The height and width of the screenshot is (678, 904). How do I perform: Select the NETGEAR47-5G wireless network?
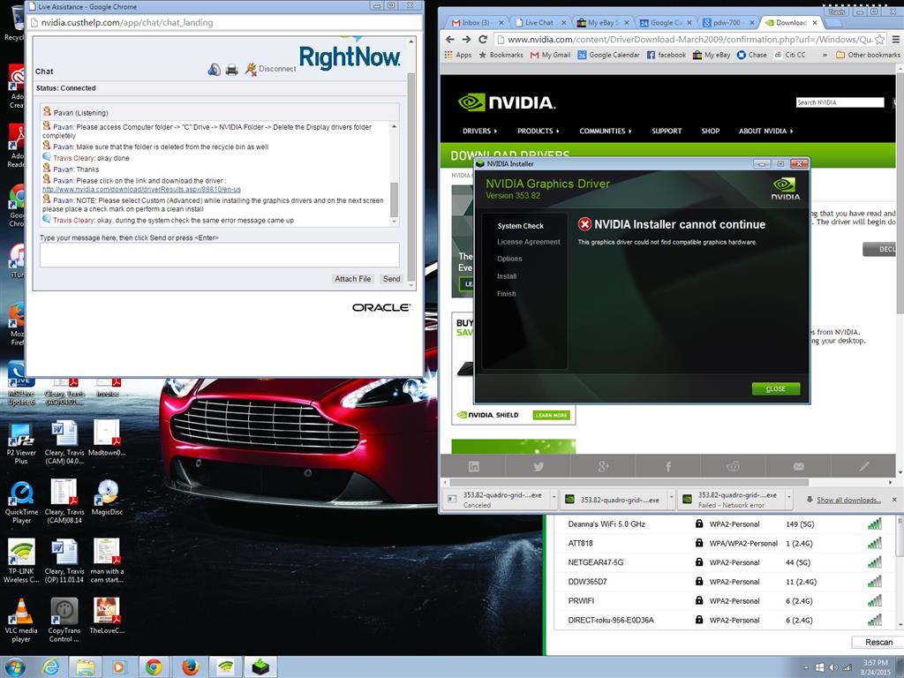[725, 562]
